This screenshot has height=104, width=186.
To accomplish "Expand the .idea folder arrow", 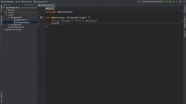I will tap(6, 10).
